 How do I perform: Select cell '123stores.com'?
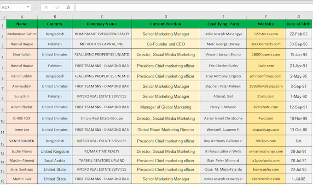pyautogui.click(x=266, y=34)
